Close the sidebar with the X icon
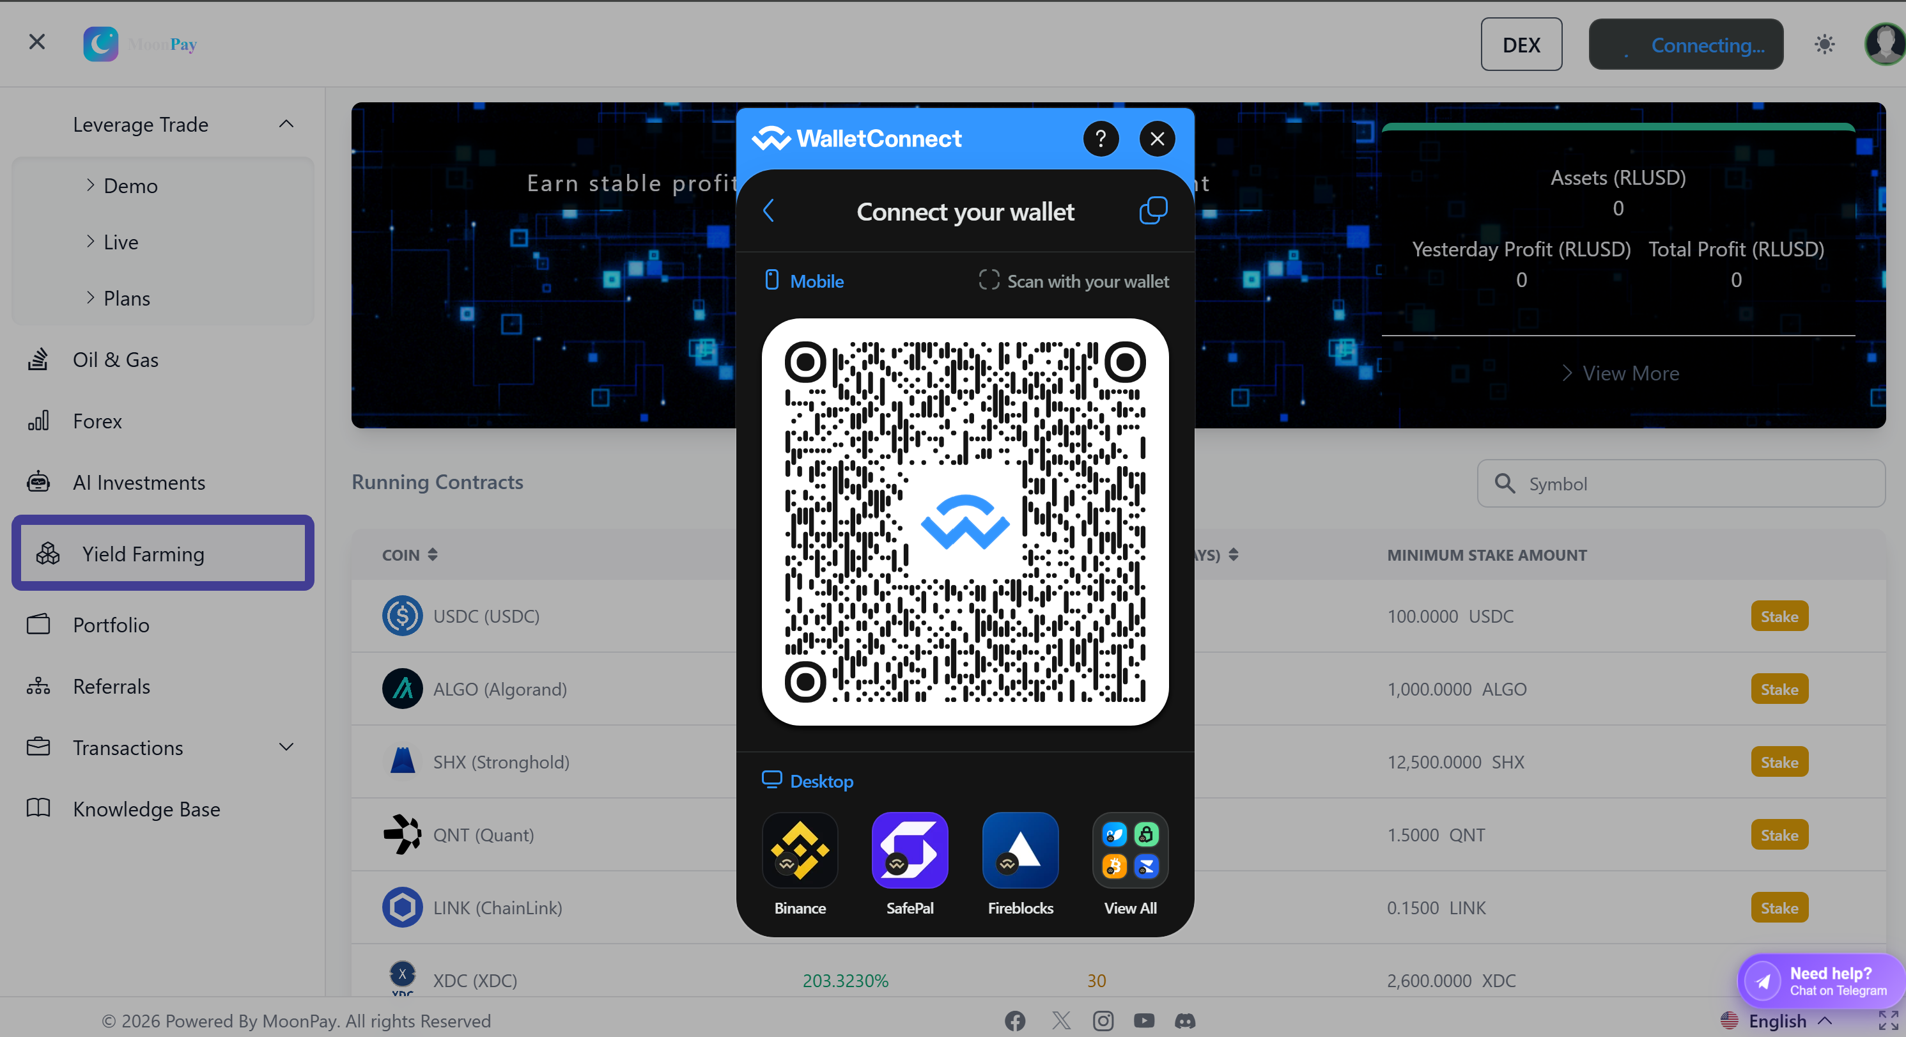1906x1037 pixels. pos(37,42)
